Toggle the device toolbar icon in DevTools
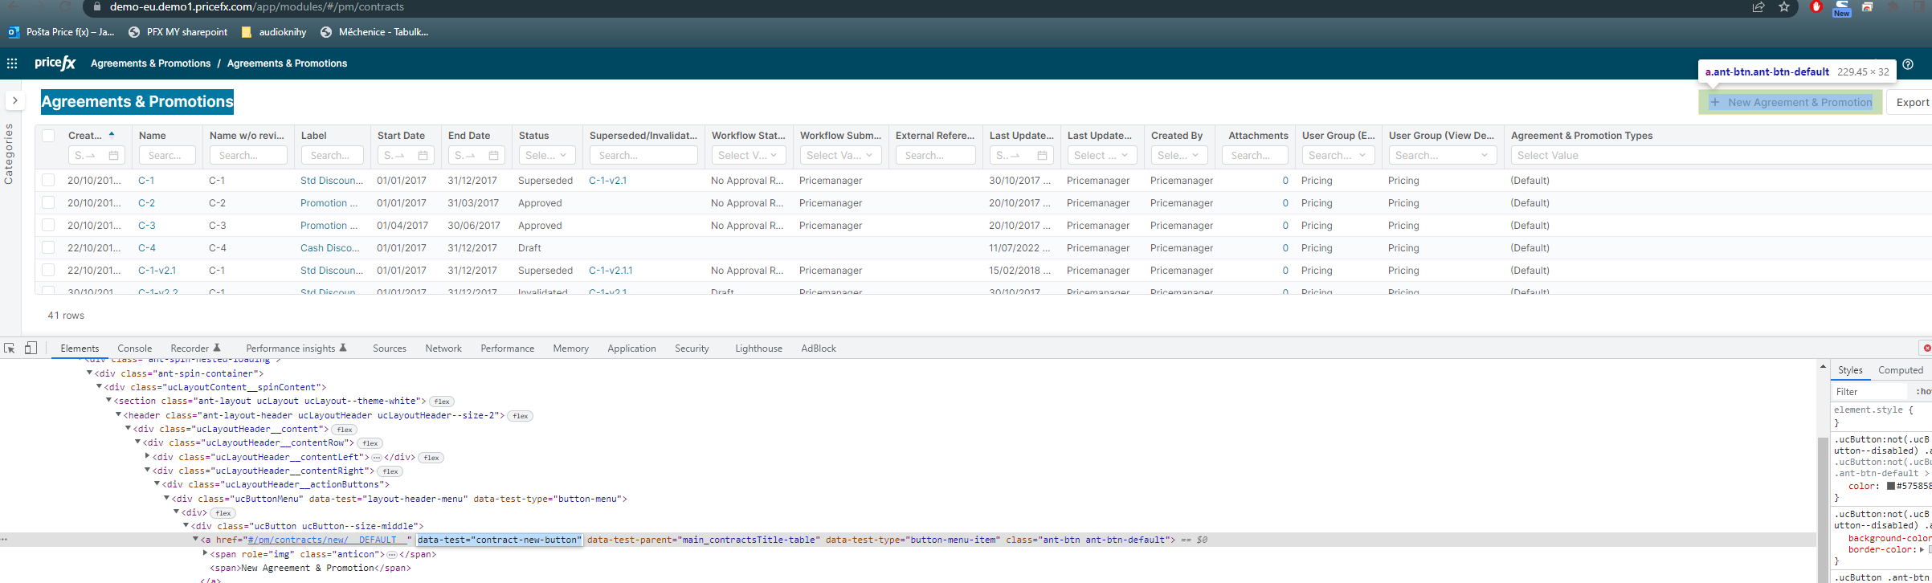This screenshot has width=1932, height=583. click(x=31, y=348)
